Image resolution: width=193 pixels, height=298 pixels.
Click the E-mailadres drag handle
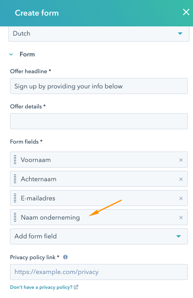[15, 198]
